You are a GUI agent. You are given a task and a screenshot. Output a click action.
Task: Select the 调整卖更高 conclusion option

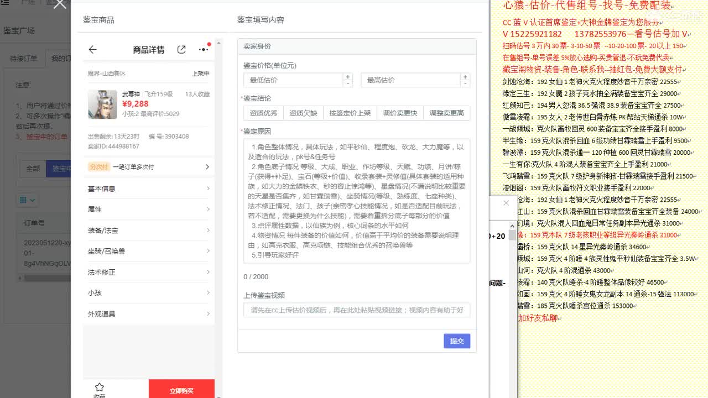point(447,113)
